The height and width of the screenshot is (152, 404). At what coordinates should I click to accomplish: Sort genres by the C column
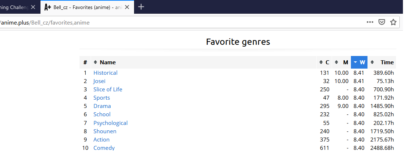point(324,62)
